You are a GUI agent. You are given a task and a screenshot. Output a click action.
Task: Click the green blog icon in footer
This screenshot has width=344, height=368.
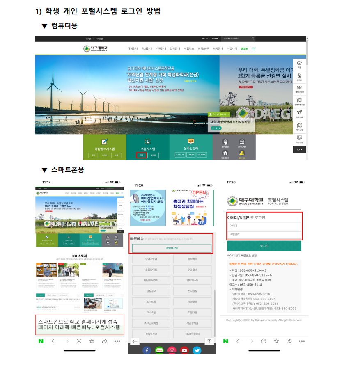(x=160, y=350)
